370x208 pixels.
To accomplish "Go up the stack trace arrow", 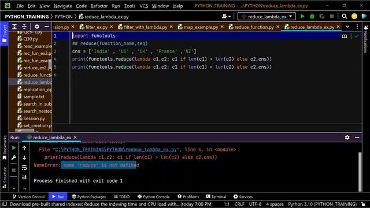I will coord(24,148).
